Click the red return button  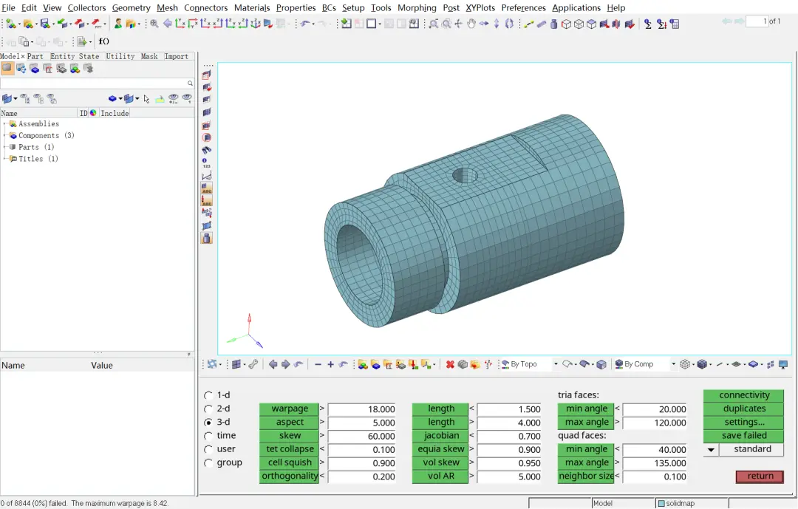[x=760, y=476]
